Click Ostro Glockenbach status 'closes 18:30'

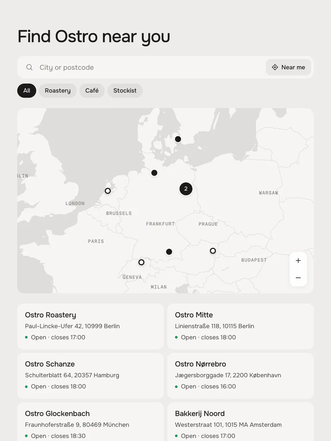69,436
